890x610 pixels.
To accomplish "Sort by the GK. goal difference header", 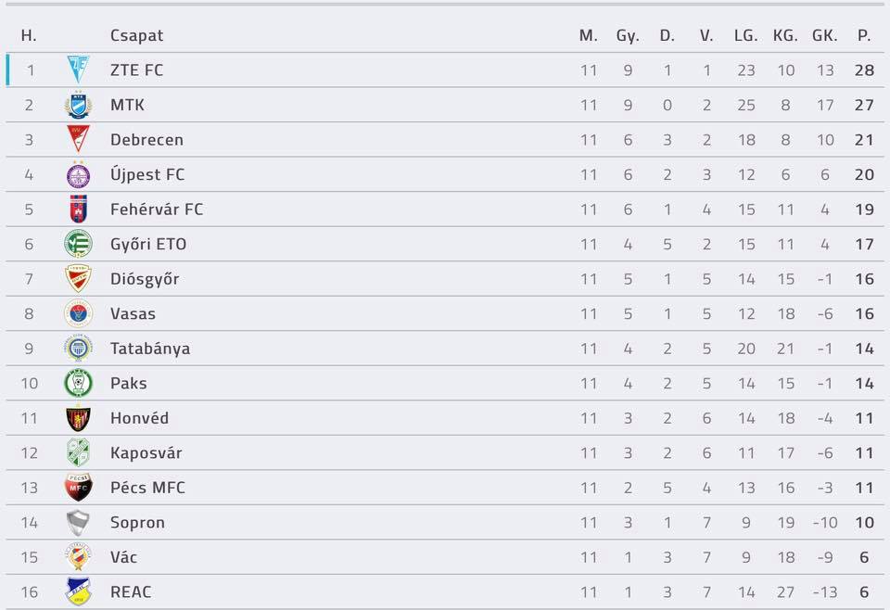I will [x=825, y=35].
